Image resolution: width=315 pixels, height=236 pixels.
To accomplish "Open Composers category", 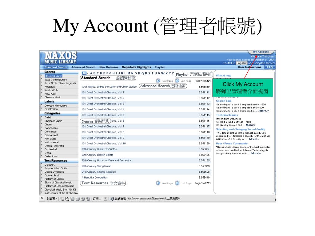I will point(51,128).
